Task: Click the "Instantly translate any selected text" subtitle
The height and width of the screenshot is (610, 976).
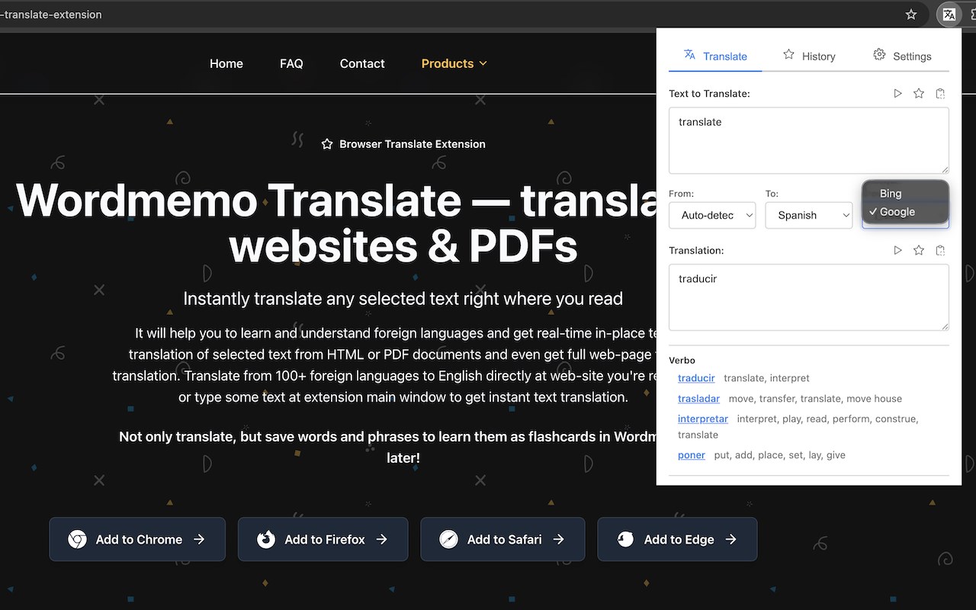Action: (403, 299)
